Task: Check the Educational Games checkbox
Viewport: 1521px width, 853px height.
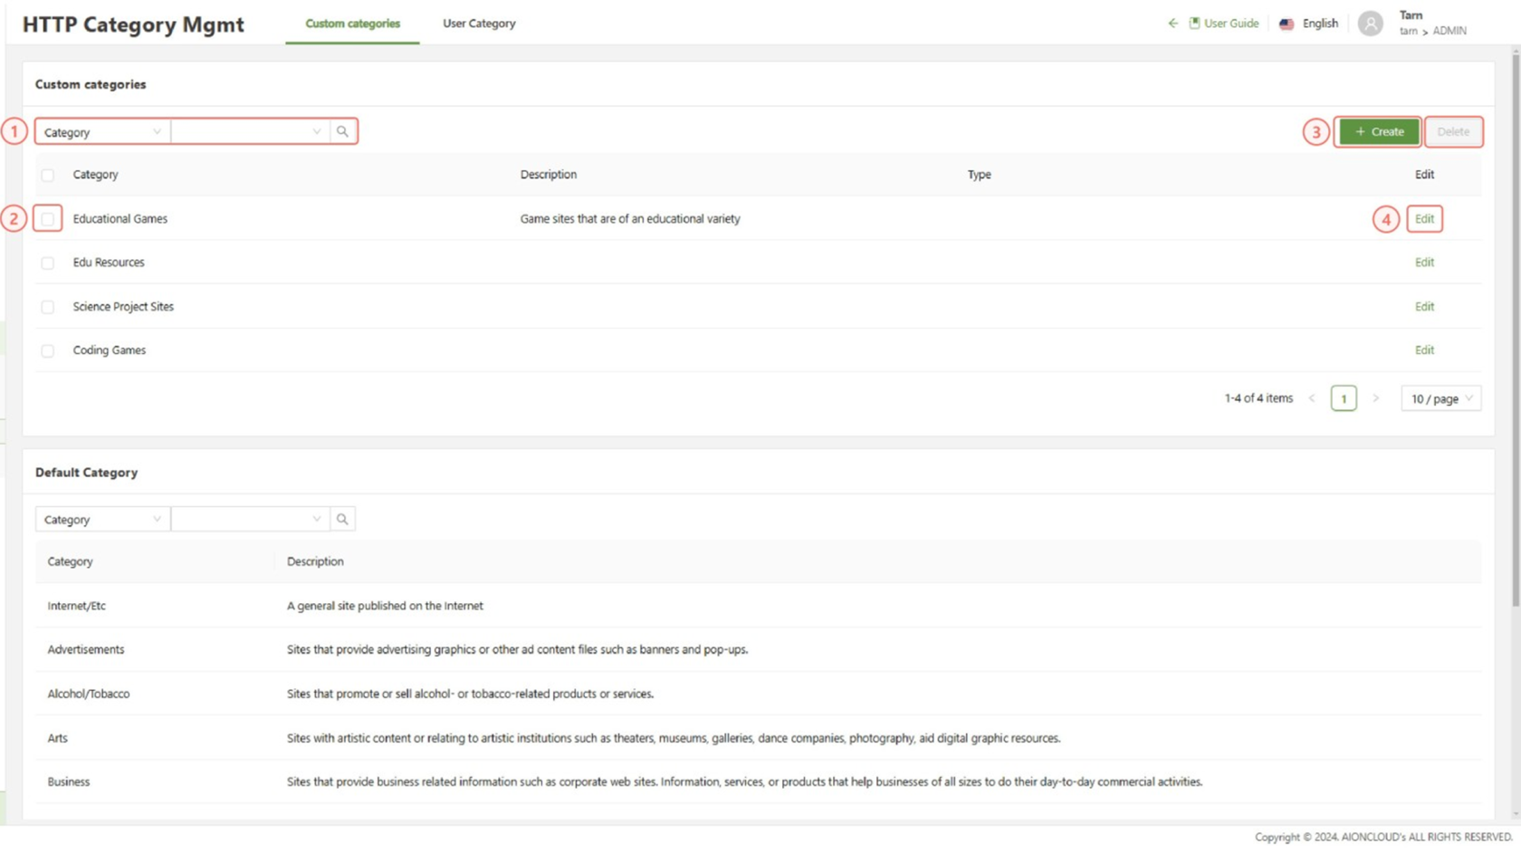Action: pos(48,219)
